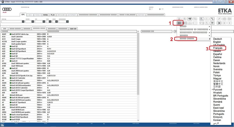Select Español as the language

click(x=217, y=54)
